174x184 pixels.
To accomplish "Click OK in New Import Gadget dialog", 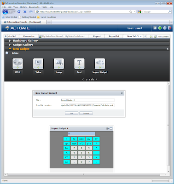I will pos(72,113).
